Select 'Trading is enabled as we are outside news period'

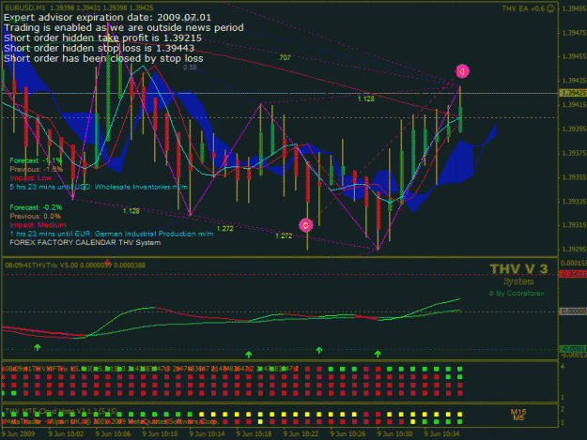tap(124, 27)
